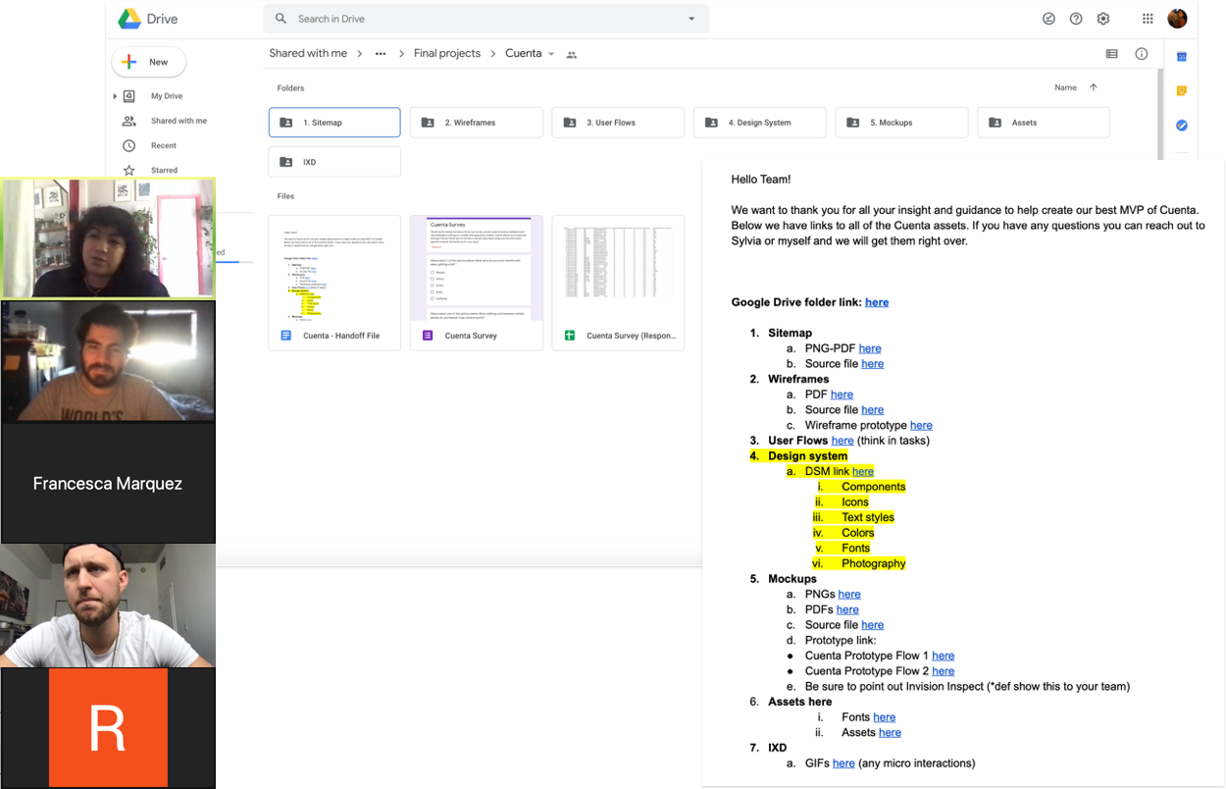The height and width of the screenshot is (789, 1226).
Task: Open the Google Drive folder link here
Action: [x=877, y=302]
